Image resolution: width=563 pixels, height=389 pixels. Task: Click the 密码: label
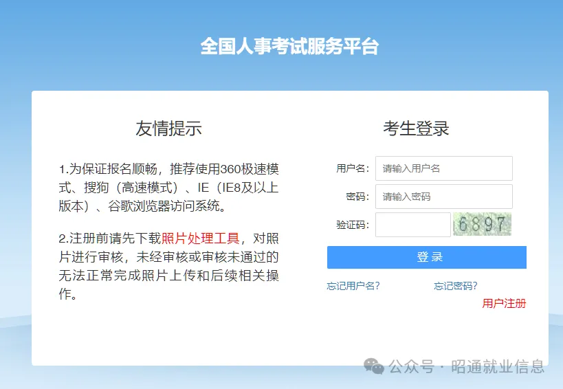(x=357, y=197)
